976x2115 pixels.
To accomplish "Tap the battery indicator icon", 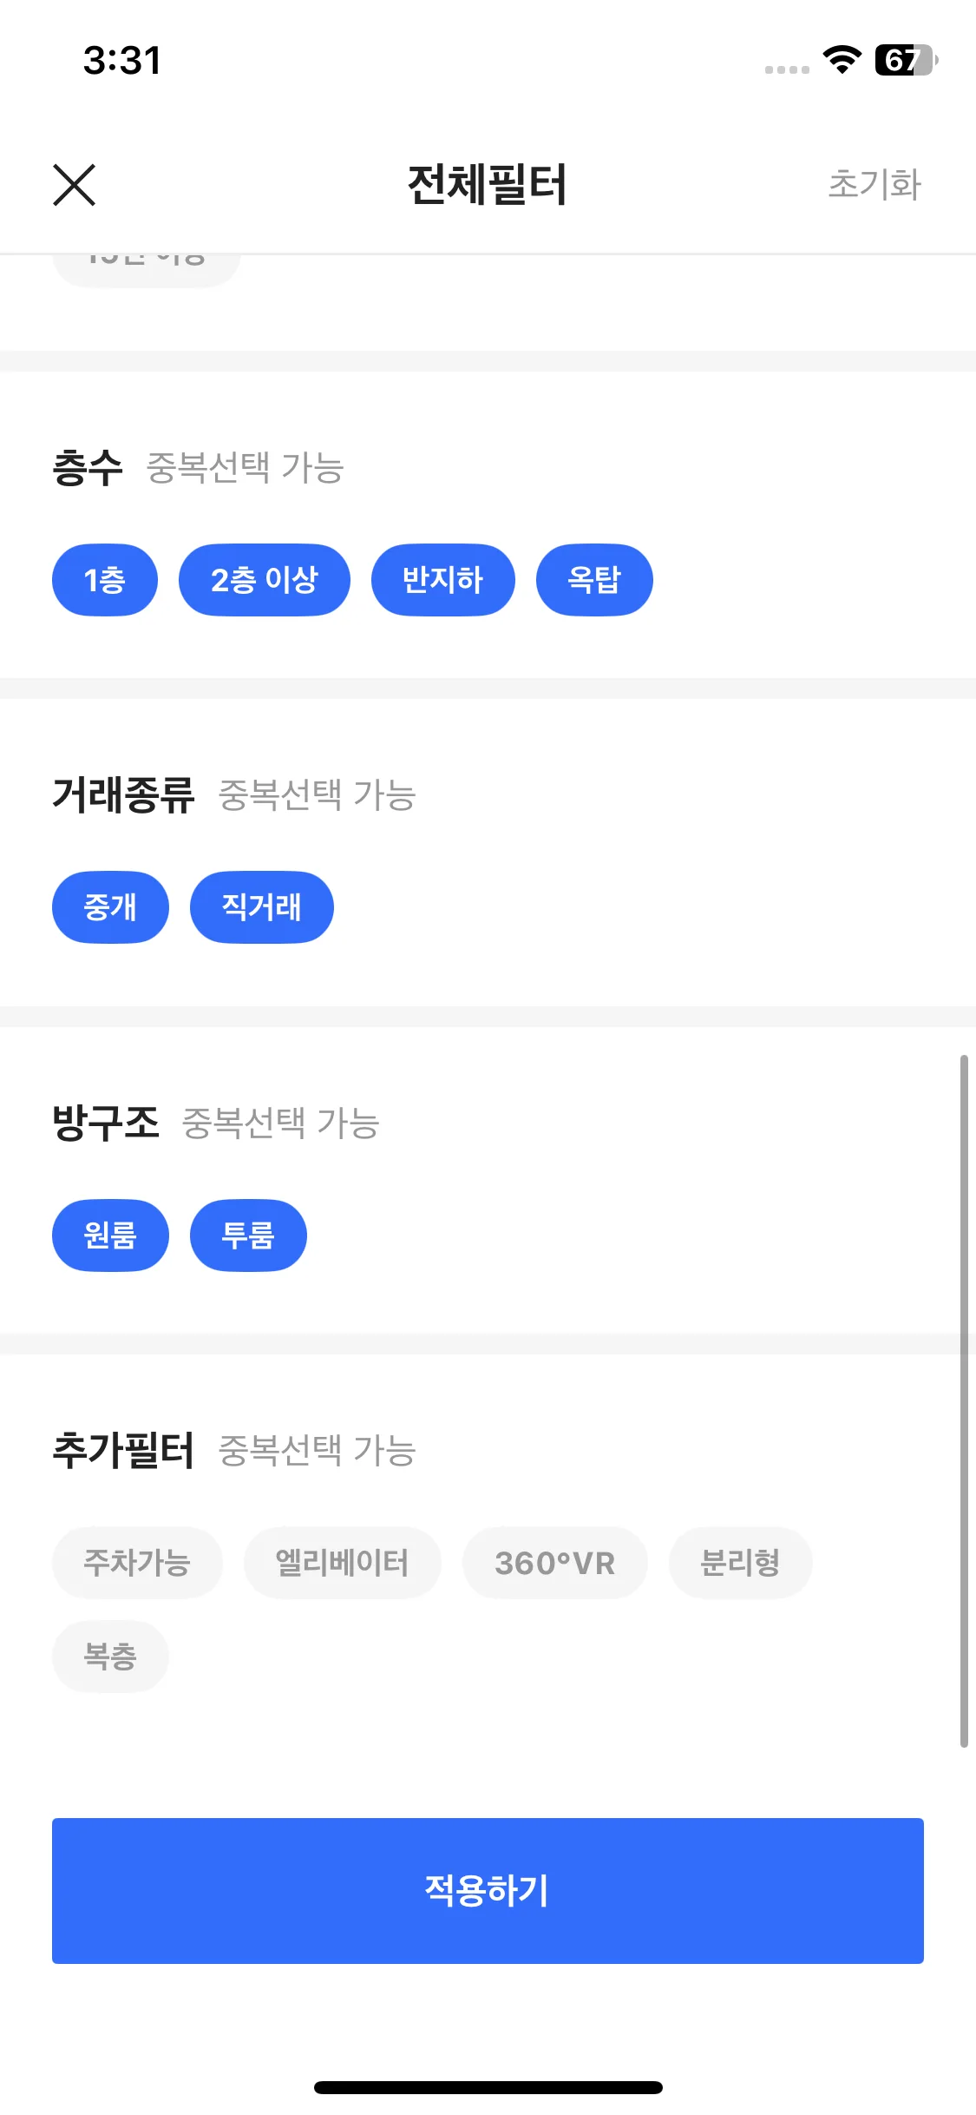I will tap(906, 60).
